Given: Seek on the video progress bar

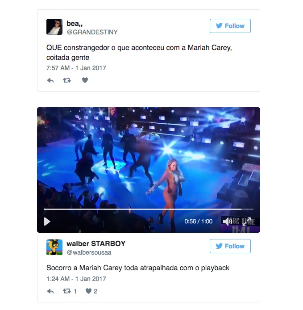Looking at the screenshot, I should [x=149, y=209].
